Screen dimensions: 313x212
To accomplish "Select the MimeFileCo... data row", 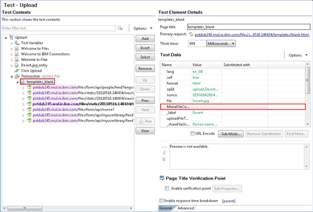I will [x=233, y=107].
